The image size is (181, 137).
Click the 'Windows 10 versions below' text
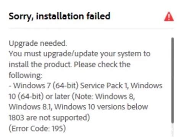click(101, 107)
